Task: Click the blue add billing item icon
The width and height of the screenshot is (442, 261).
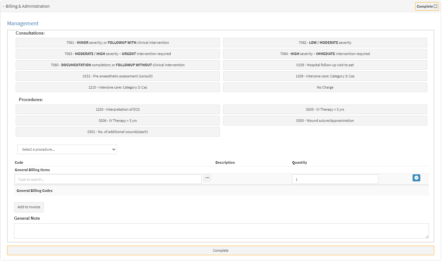Action: pyautogui.click(x=416, y=178)
